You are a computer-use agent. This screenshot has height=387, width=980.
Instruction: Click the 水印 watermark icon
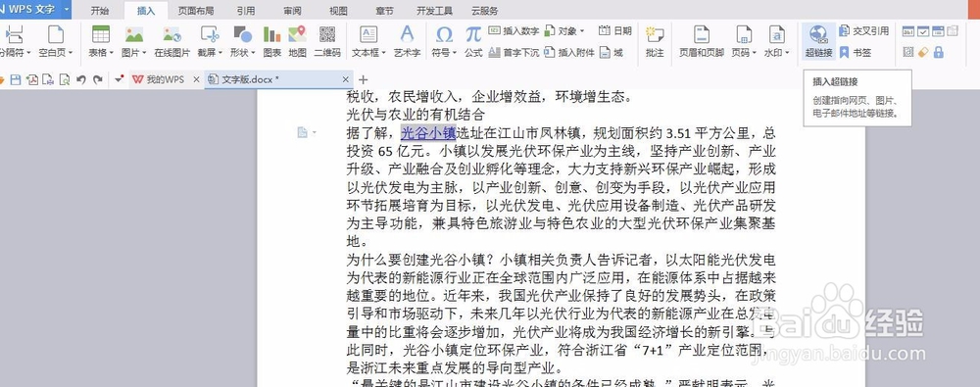[776, 34]
